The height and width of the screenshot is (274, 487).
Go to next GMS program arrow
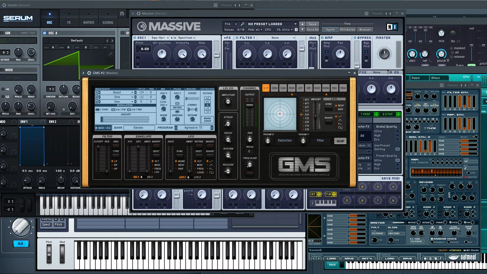click(x=212, y=128)
